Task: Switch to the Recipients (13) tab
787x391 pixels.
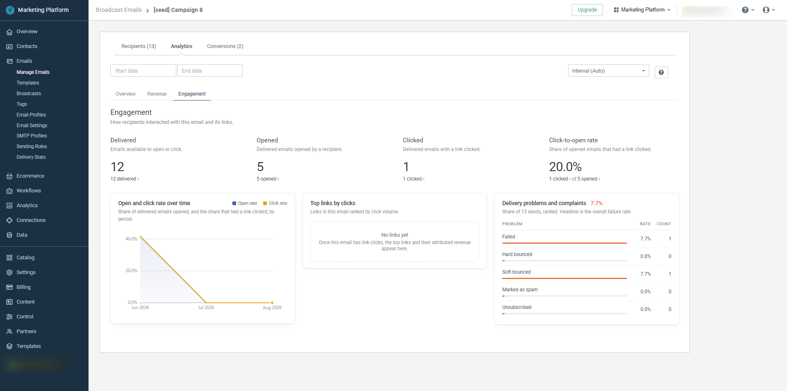Action: click(139, 46)
